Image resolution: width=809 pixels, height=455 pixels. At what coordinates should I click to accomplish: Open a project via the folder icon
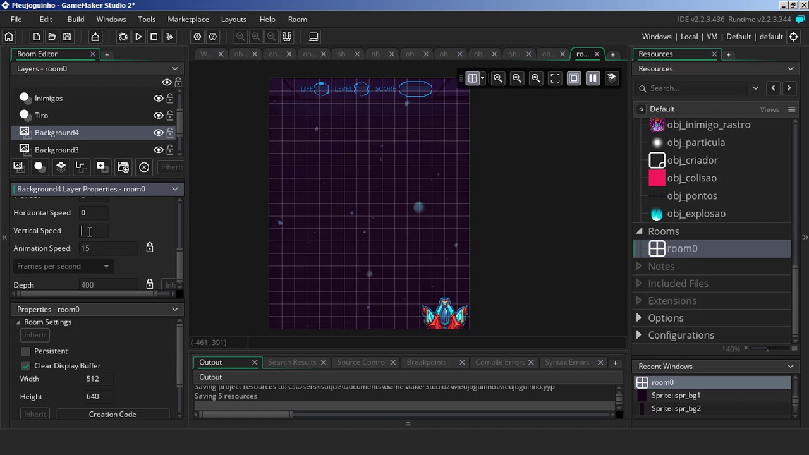(52, 37)
